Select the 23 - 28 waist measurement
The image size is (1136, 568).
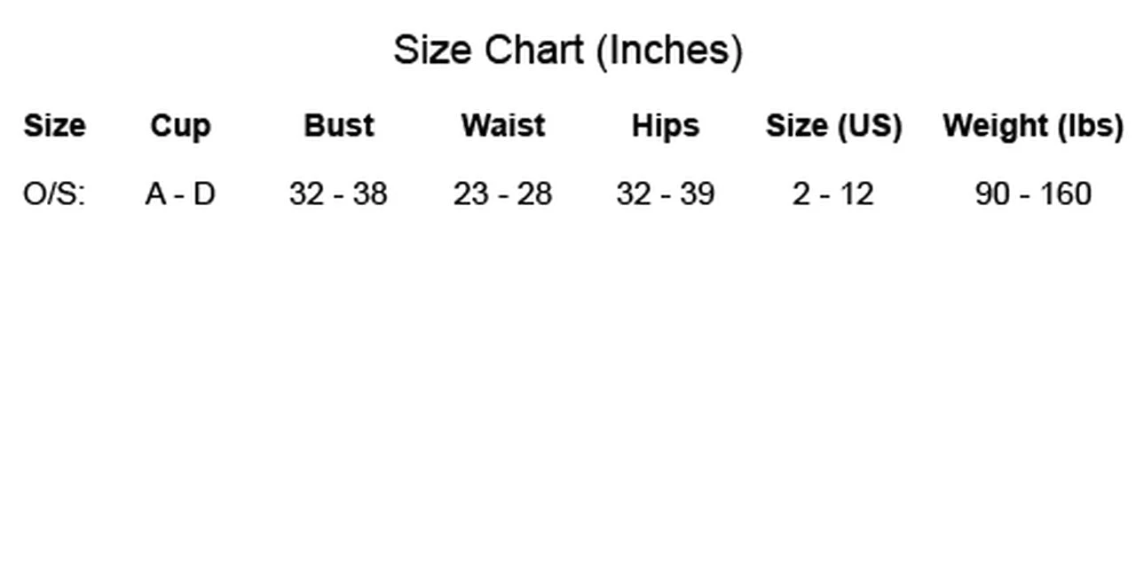[x=503, y=193]
